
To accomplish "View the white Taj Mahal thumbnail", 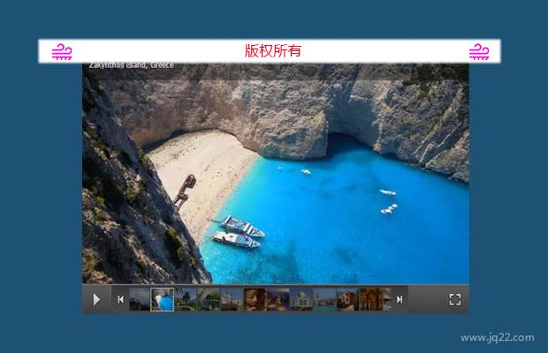I will [x=301, y=299].
